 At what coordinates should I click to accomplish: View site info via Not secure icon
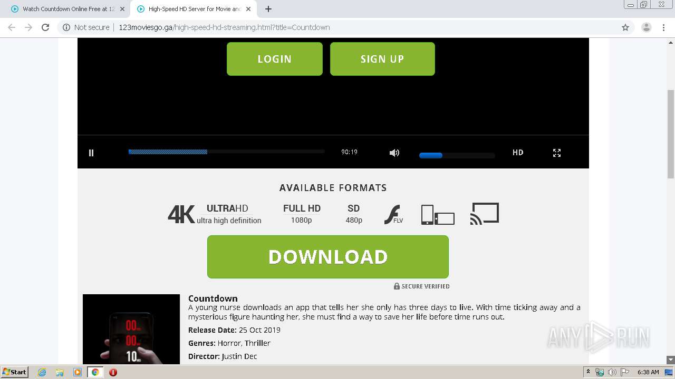tap(86, 27)
